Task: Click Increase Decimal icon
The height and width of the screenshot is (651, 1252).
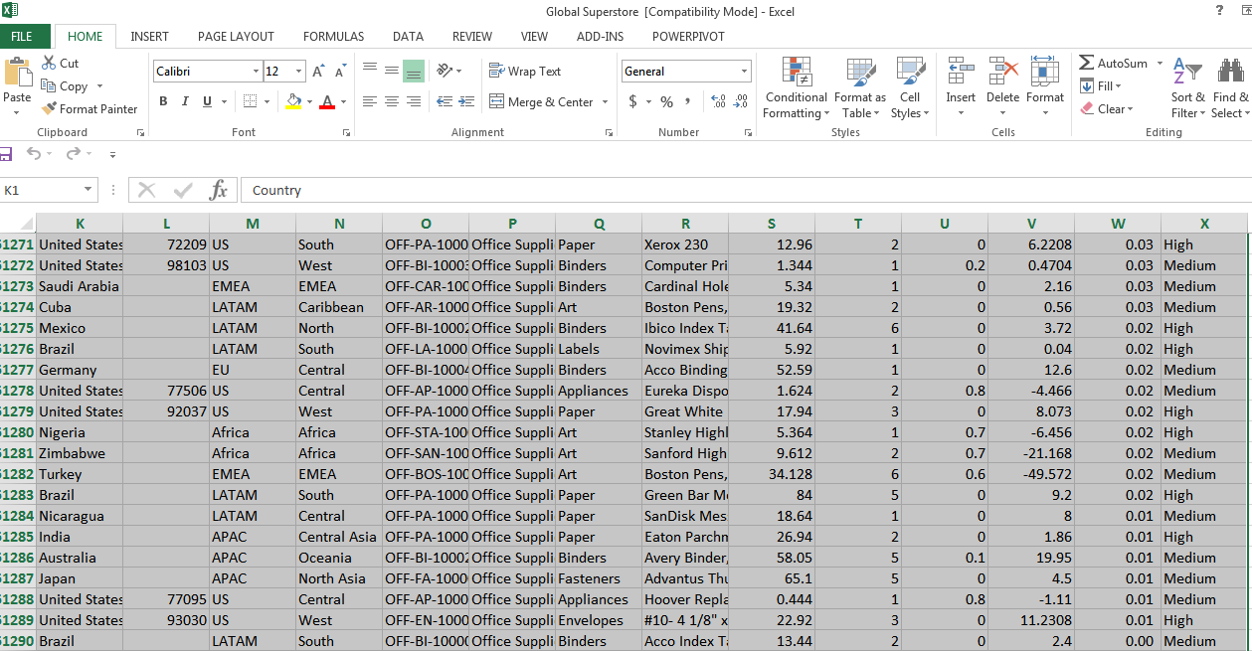Action: [718, 101]
